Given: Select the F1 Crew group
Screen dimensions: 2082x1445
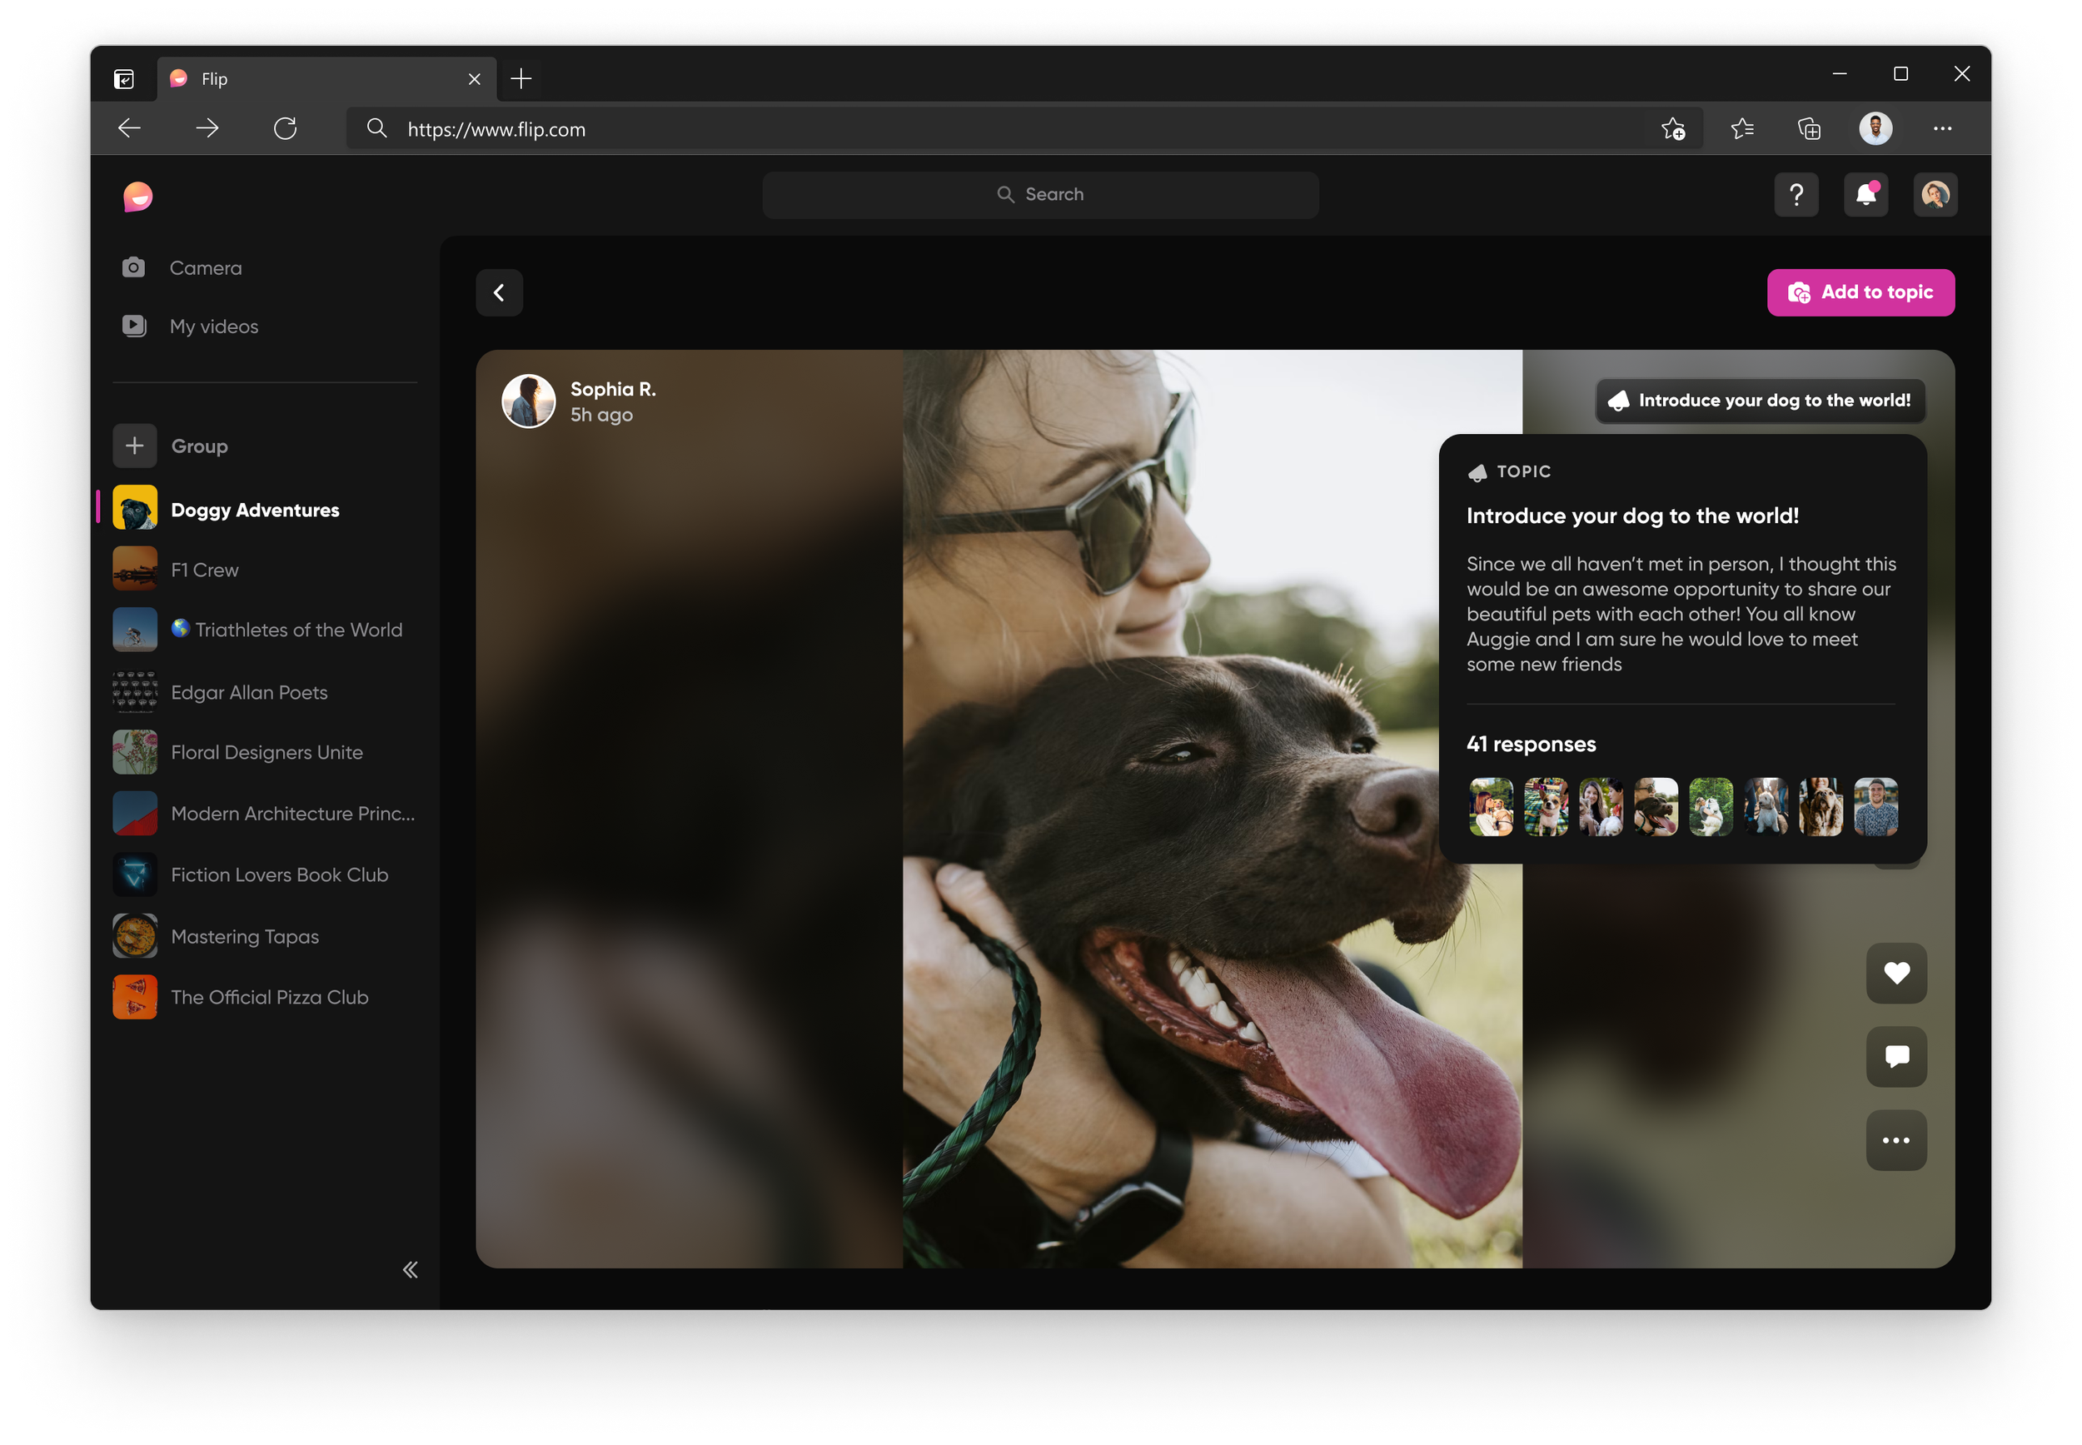Looking at the screenshot, I should click(x=264, y=570).
